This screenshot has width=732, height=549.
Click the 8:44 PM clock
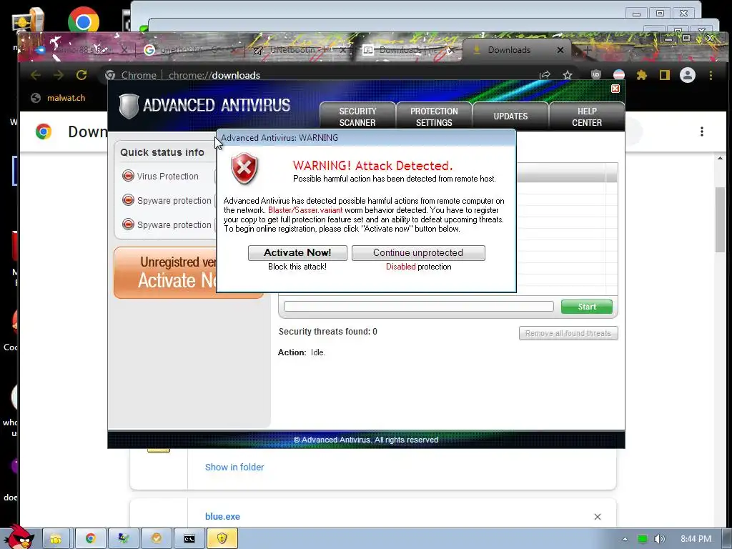click(x=696, y=539)
